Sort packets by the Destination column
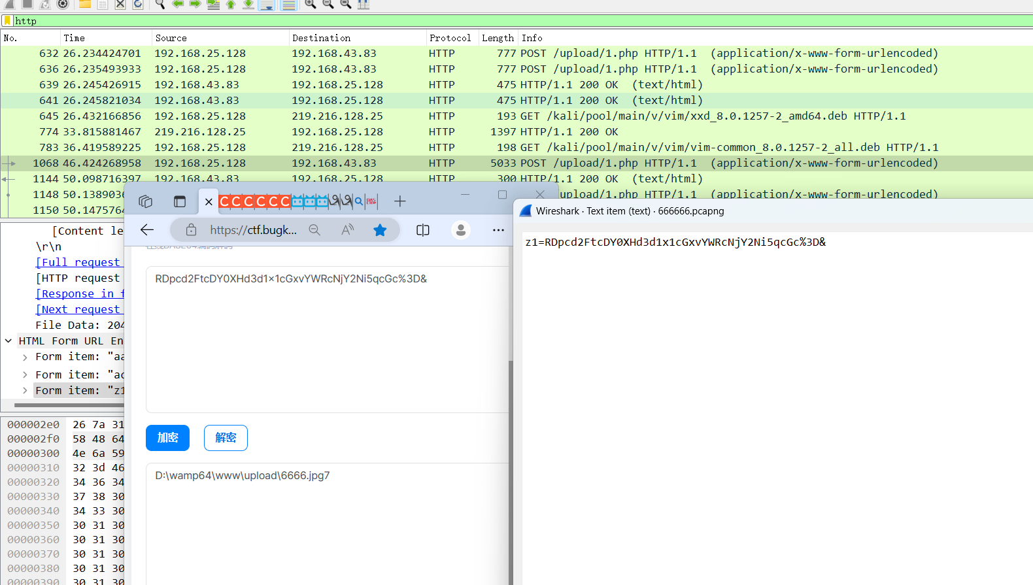The width and height of the screenshot is (1033, 585). pos(358,38)
